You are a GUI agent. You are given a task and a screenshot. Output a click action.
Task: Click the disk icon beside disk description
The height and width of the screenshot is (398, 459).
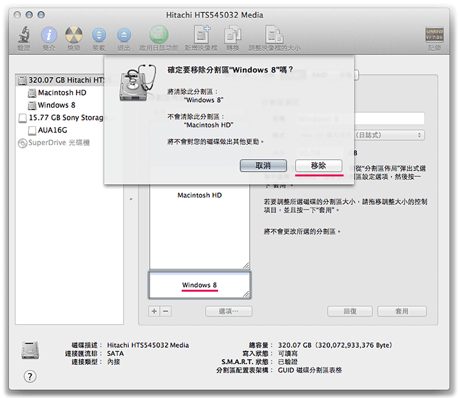tap(30, 350)
